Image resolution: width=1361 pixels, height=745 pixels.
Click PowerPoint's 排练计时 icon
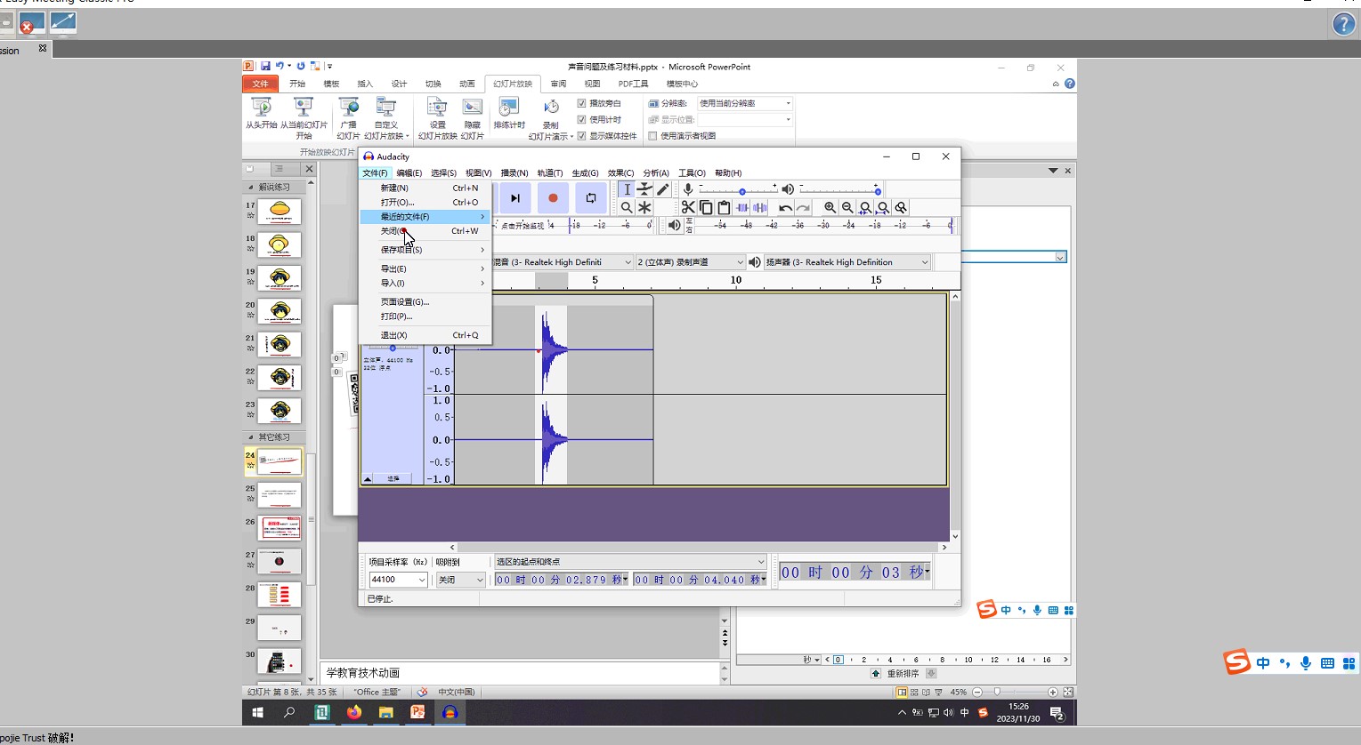click(x=509, y=113)
